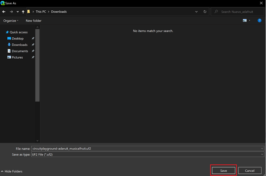266x176 pixels.
Task: Refresh the Downloads folder listing
Action: 205,12
